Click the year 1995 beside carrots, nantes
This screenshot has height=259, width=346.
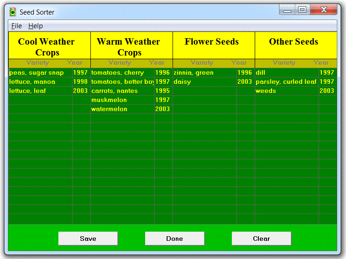[163, 91]
